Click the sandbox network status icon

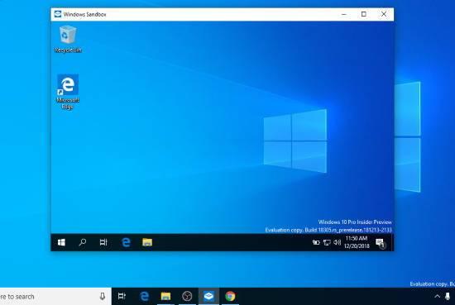327,242
